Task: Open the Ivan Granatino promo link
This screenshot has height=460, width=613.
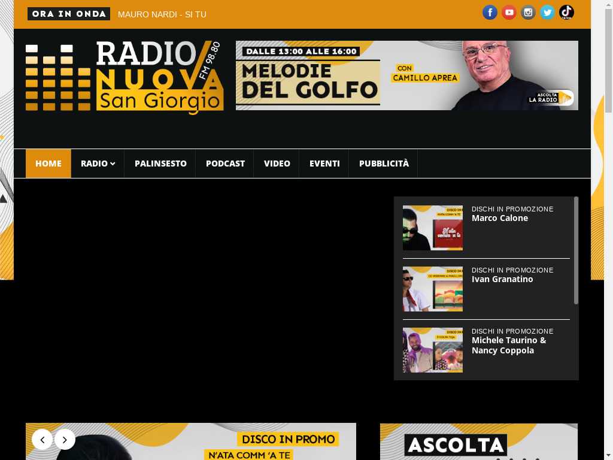Action: click(502, 279)
